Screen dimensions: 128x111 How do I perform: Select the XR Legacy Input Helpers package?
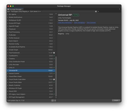pyautogui.click(x=31, y=94)
